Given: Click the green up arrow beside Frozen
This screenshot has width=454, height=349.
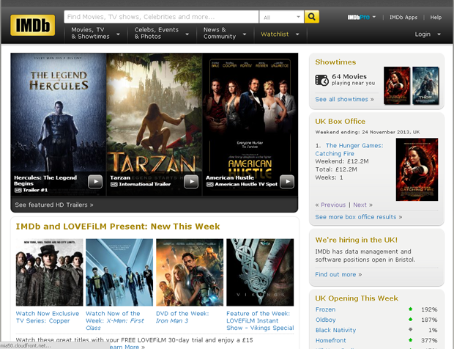Looking at the screenshot, I should click(x=410, y=309).
